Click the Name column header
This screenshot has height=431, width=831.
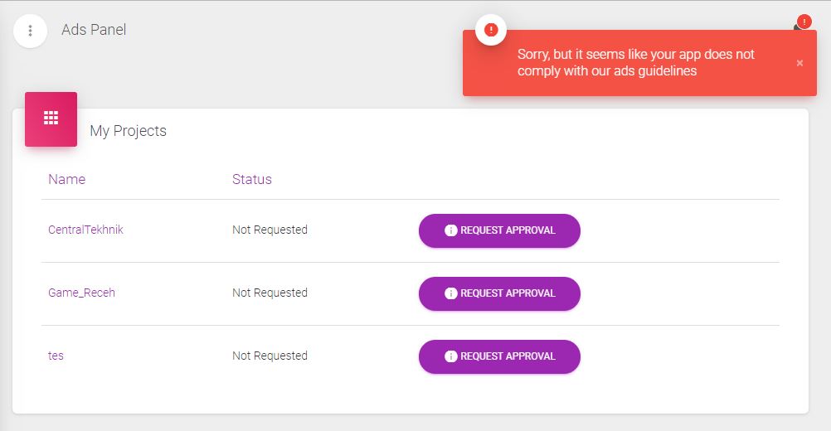coord(66,179)
